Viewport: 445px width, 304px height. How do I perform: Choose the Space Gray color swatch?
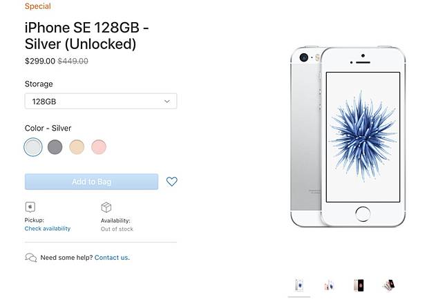click(x=55, y=146)
